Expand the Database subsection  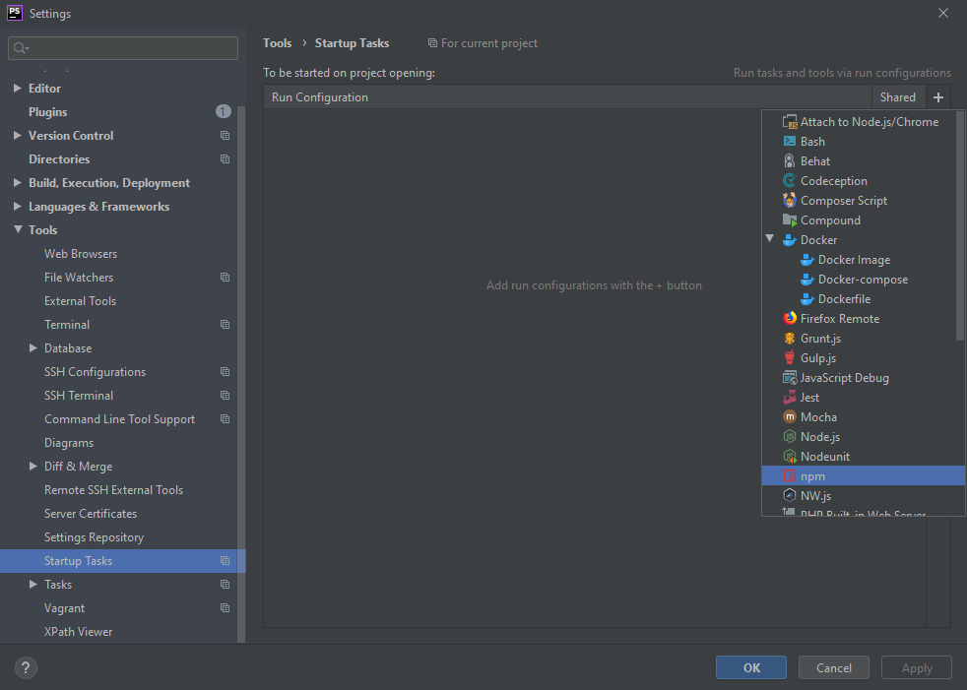coord(33,347)
